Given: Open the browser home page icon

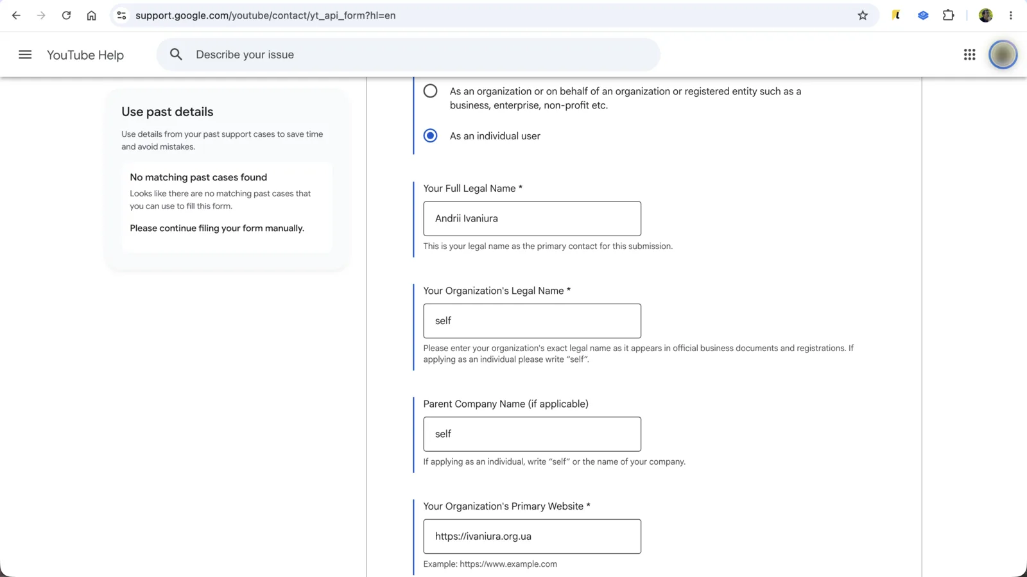Looking at the screenshot, I should point(91,15).
